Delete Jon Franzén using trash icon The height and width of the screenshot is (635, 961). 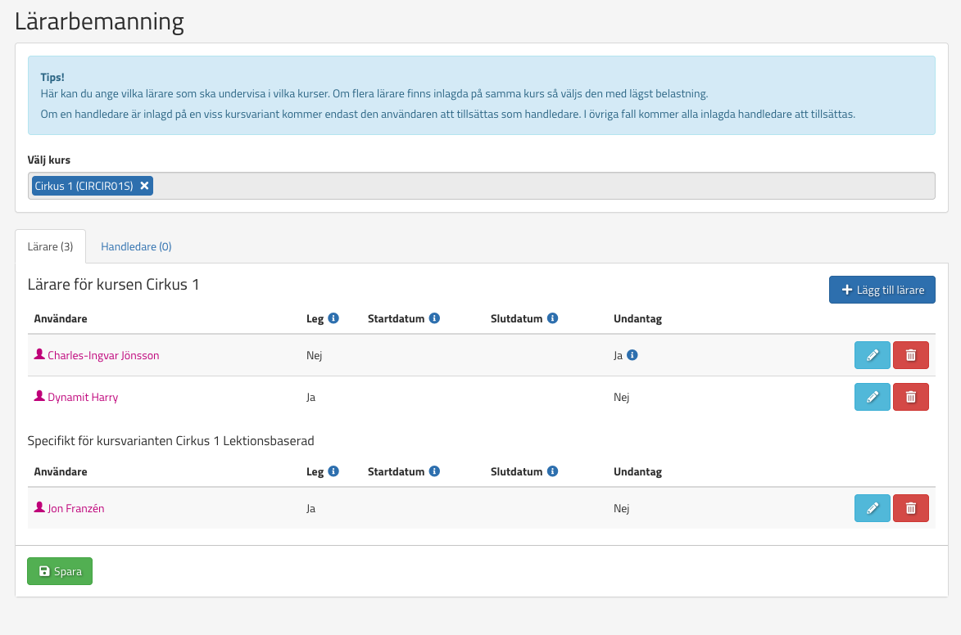910,508
